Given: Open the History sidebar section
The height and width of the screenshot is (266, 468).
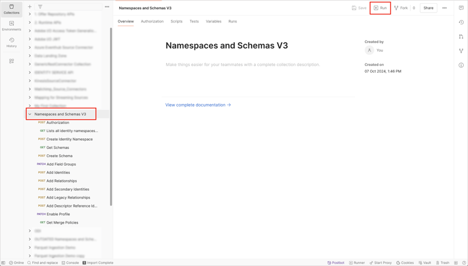Looking at the screenshot, I should (x=11, y=42).
